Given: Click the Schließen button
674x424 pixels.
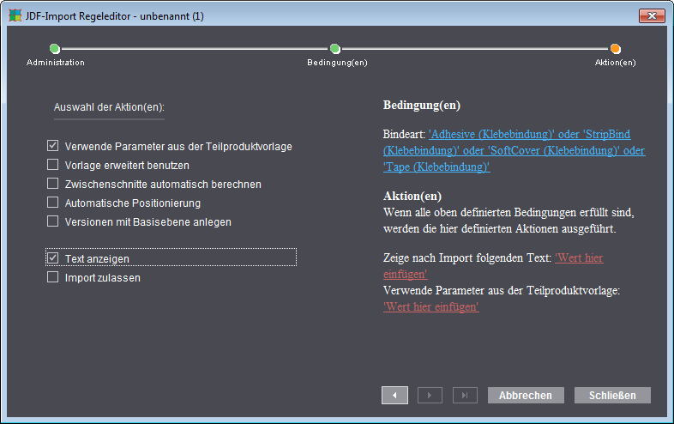Looking at the screenshot, I should coord(612,395).
